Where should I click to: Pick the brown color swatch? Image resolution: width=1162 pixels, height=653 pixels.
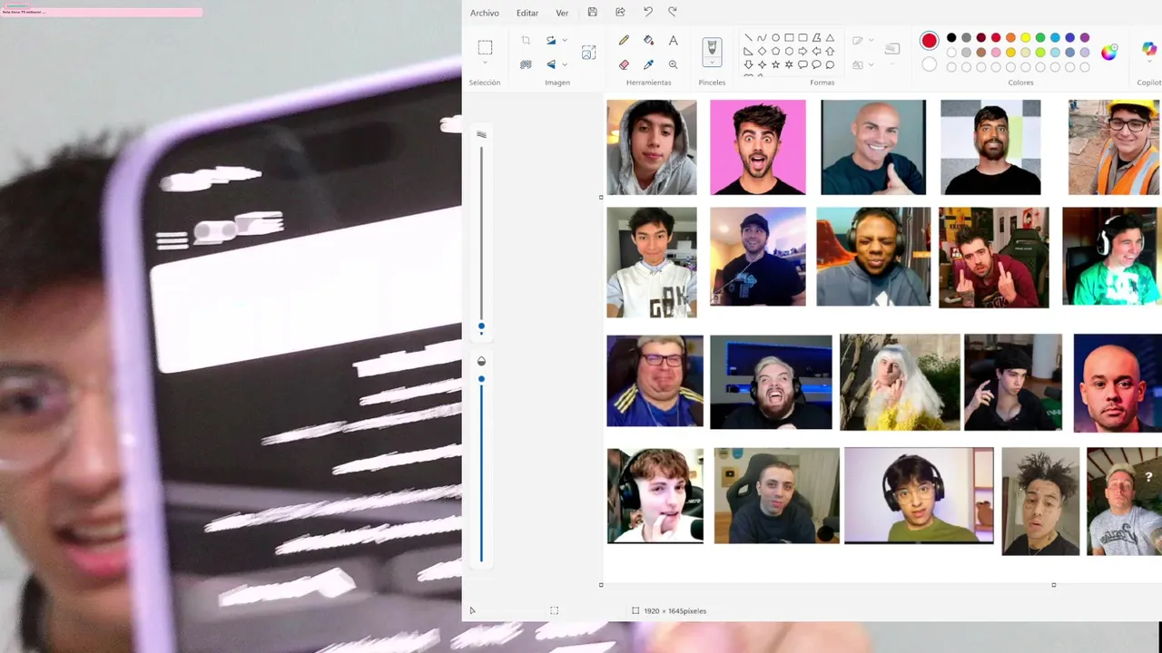click(x=981, y=53)
